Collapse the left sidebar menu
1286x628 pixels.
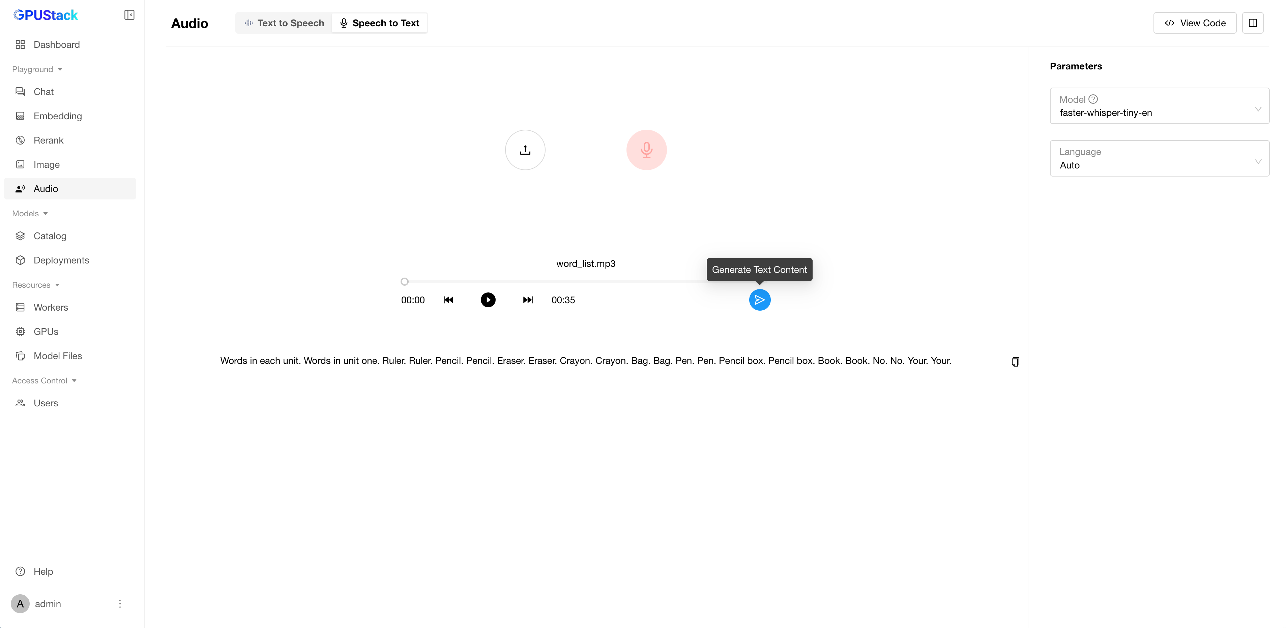(129, 15)
